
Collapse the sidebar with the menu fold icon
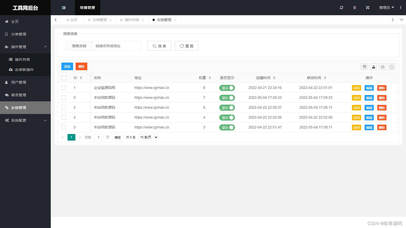64,8
